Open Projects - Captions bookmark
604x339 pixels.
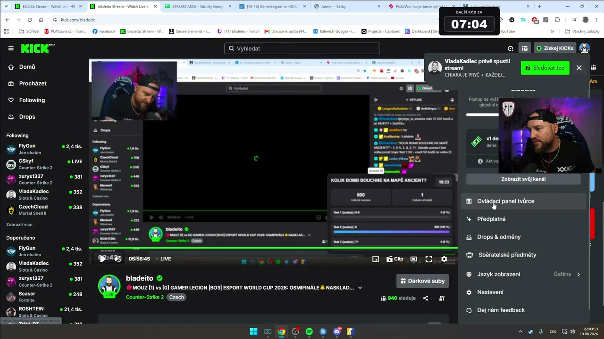point(381,32)
